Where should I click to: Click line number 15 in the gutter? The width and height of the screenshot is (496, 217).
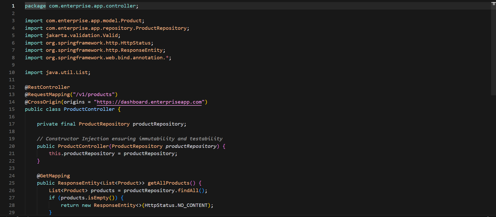click(x=12, y=109)
